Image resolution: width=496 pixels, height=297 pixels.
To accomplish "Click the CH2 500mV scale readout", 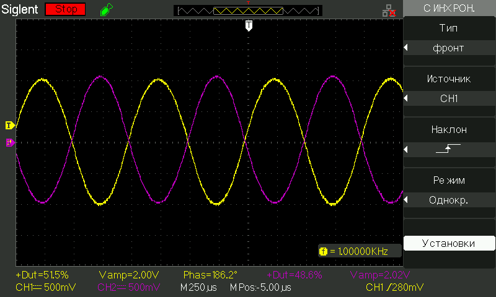I will [x=129, y=288].
